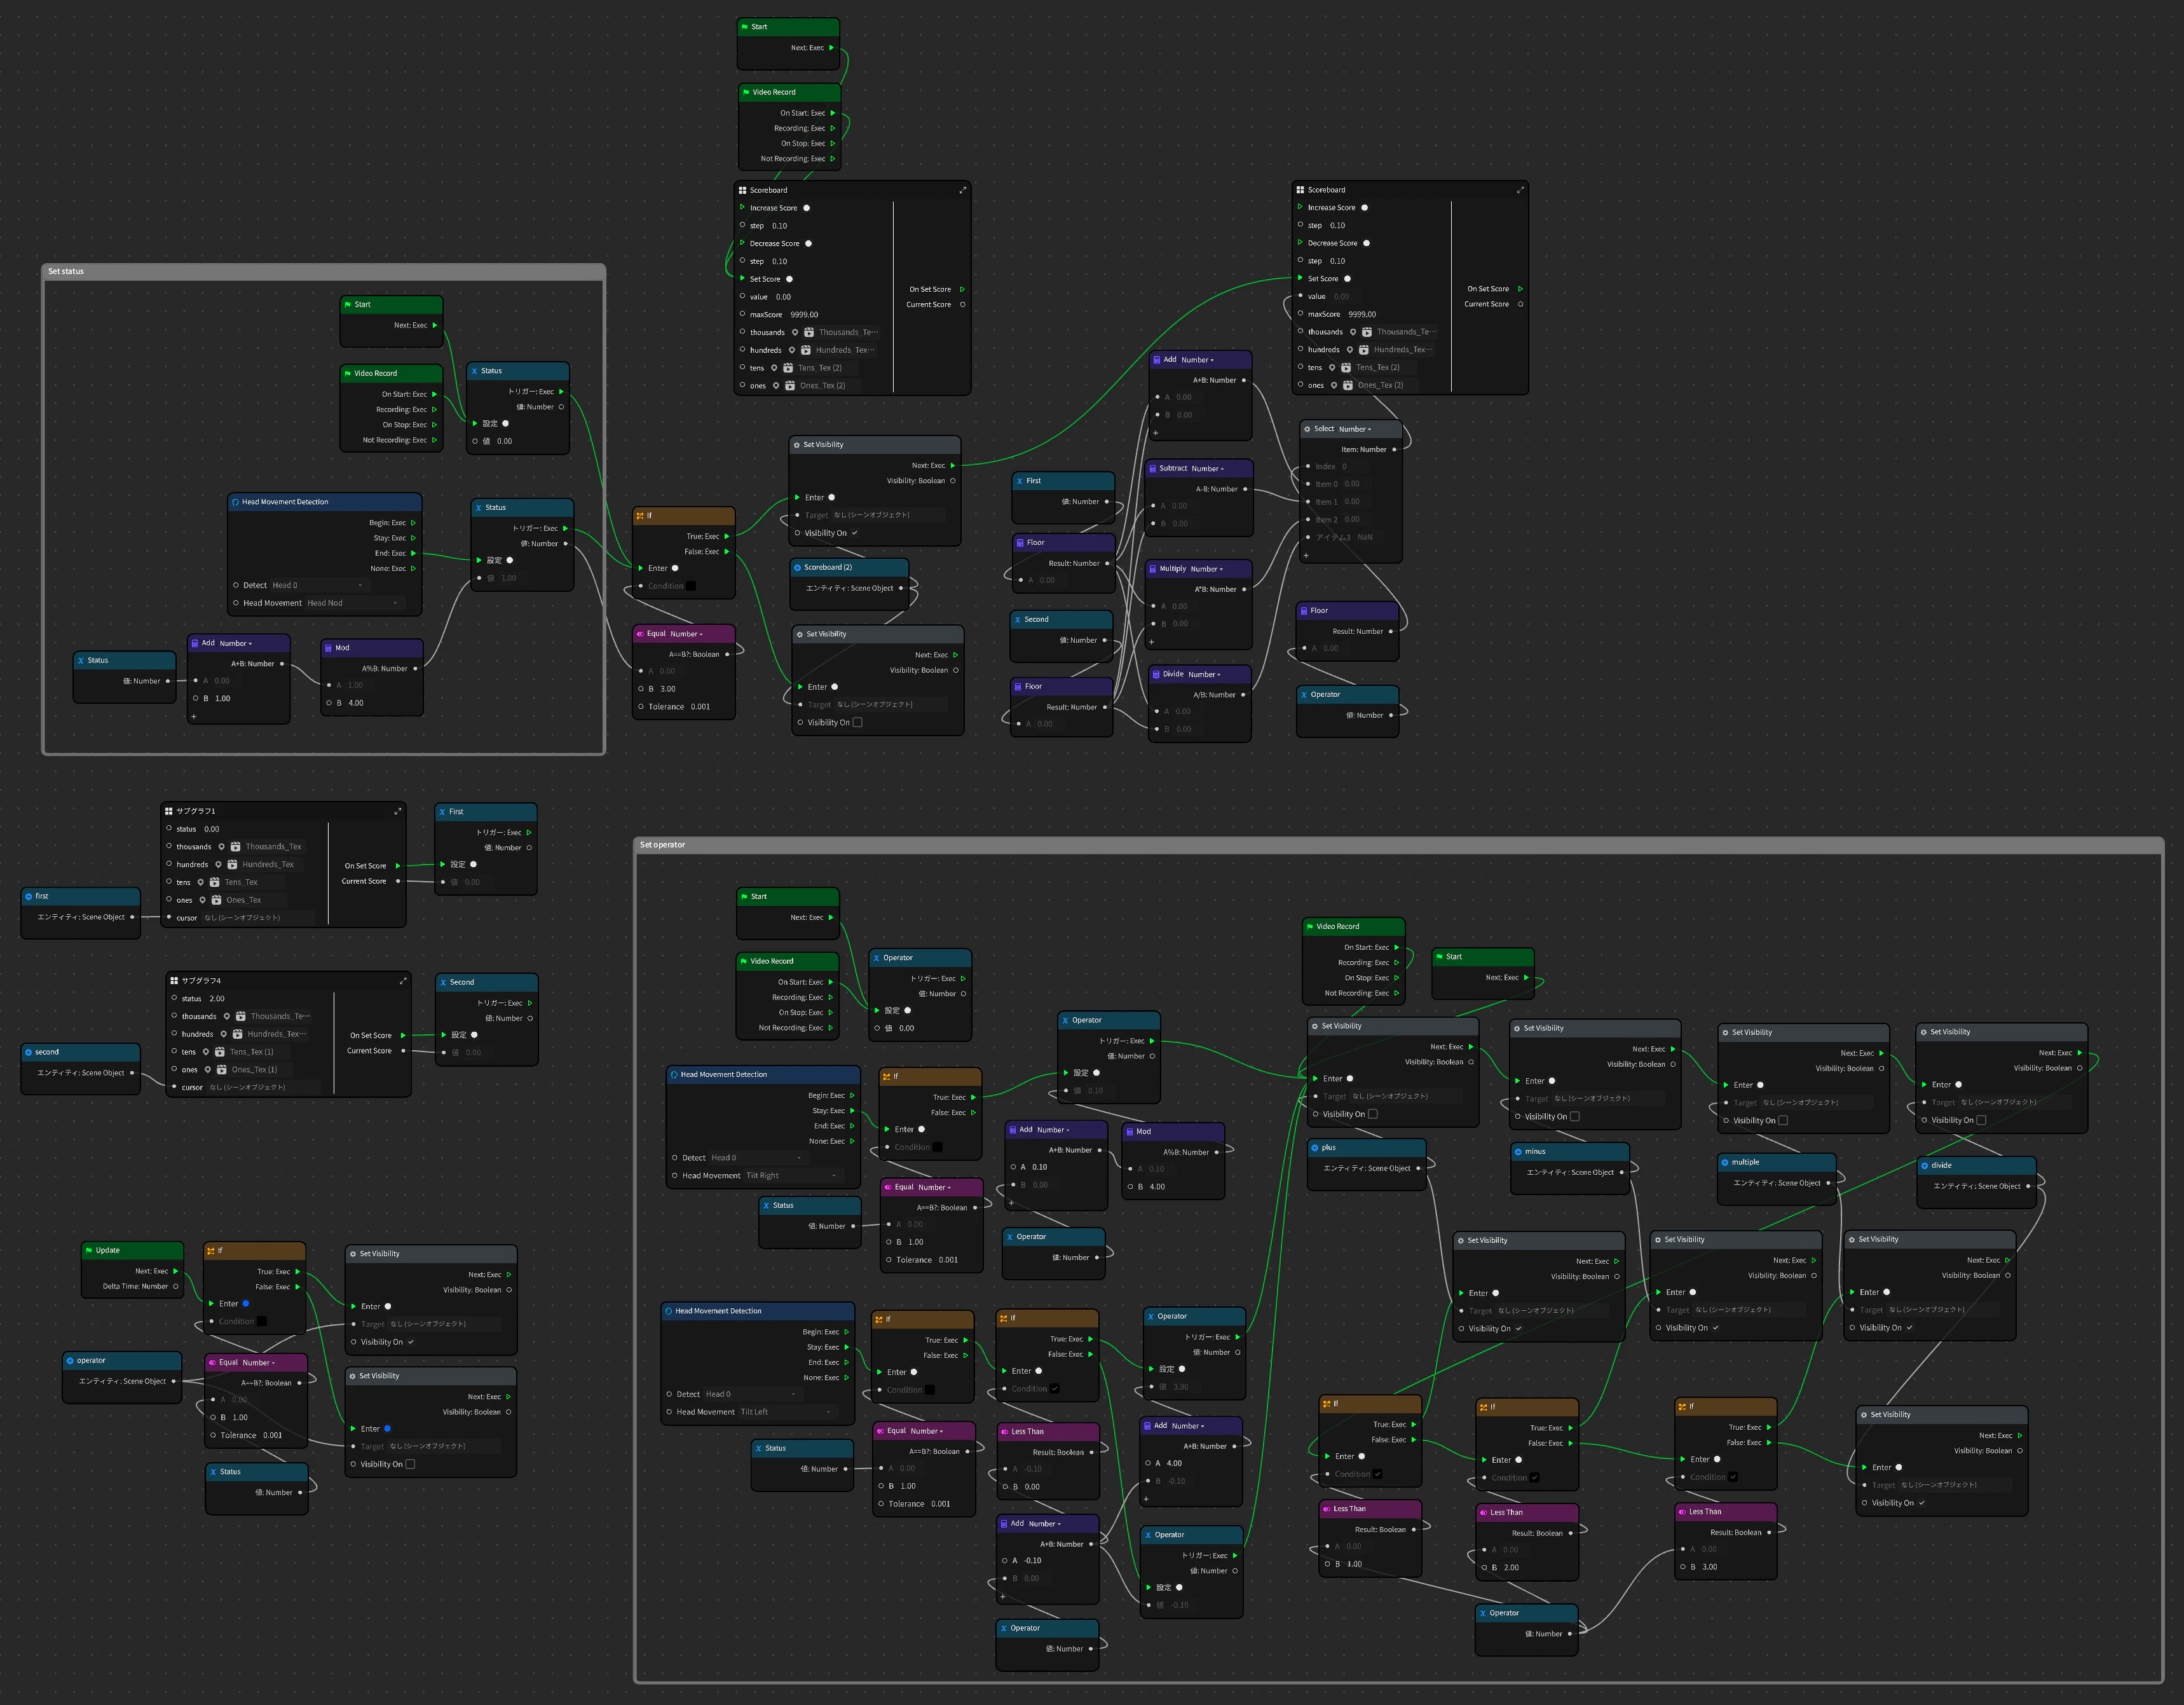
Task: Click the 'plus' entity node's circle icon
Action: click(x=1315, y=1148)
